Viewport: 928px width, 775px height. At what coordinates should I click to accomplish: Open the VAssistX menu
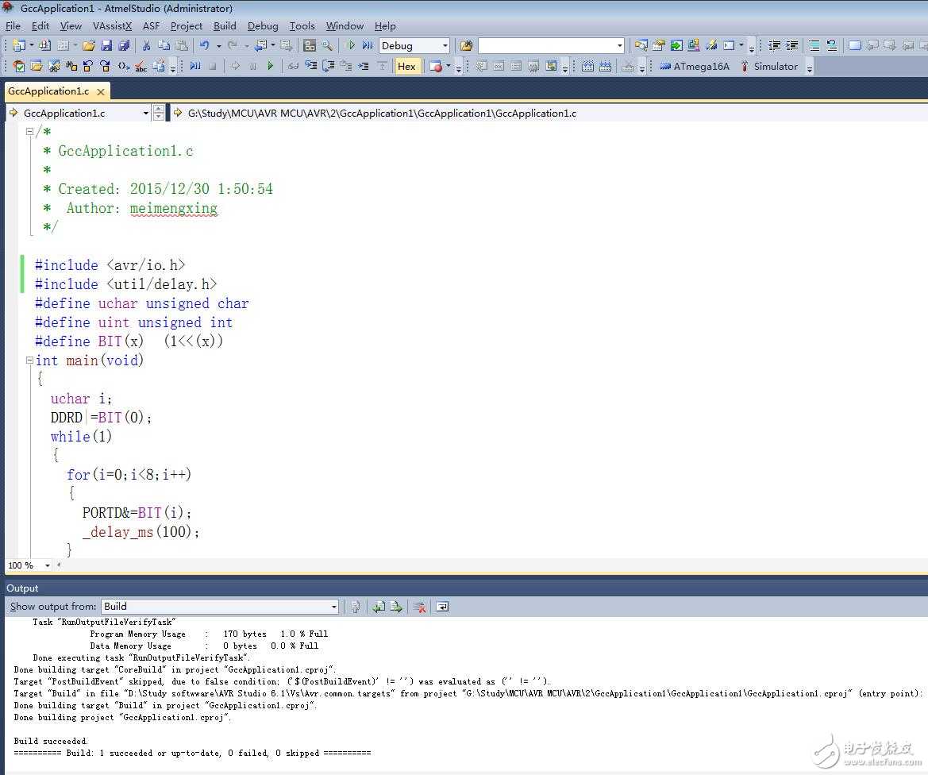coord(113,26)
